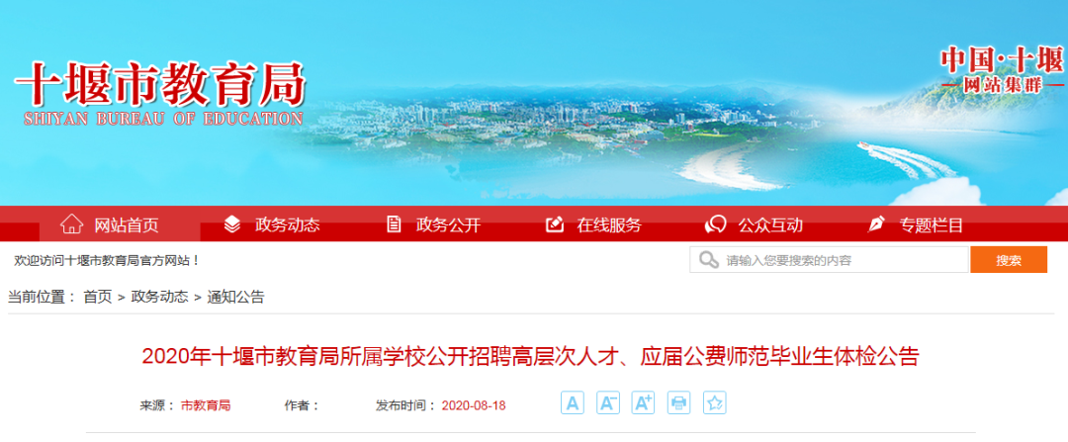Focus the 请输入您要搜索的内容 search field
This screenshot has height=442, width=1068.
click(829, 260)
